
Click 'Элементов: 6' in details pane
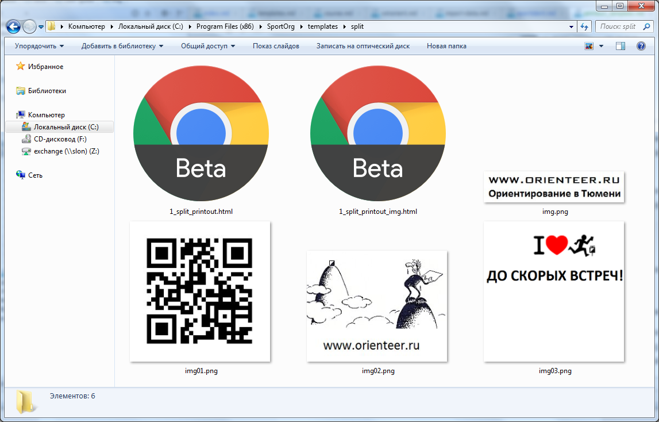pos(72,396)
